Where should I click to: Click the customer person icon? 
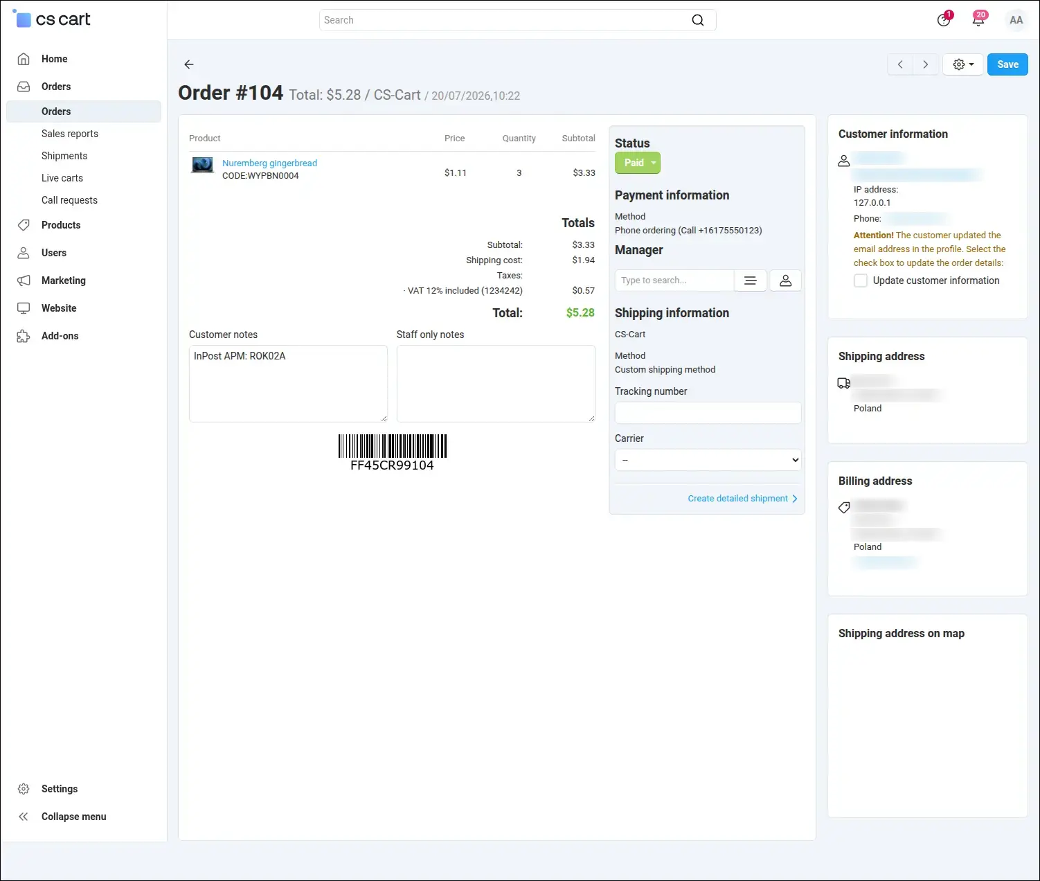[843, 161]
